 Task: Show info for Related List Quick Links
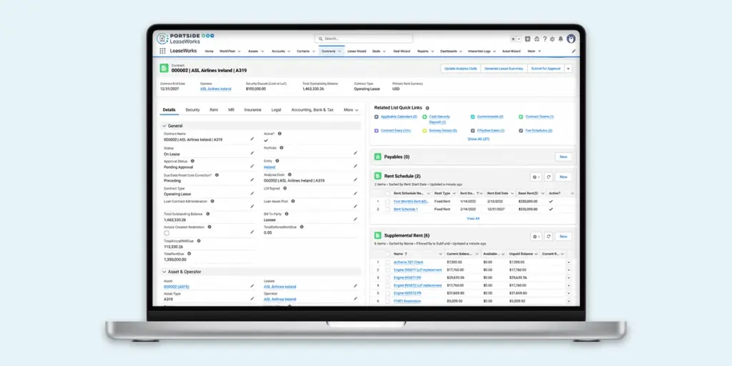(x=427, y=108)
